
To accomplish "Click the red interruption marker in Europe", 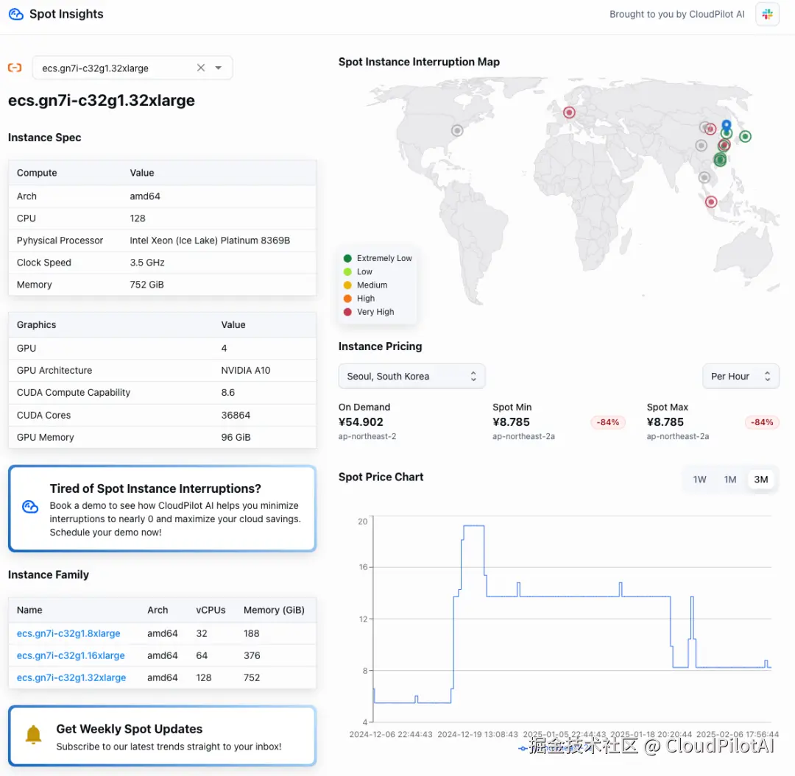I will point(569,113).
